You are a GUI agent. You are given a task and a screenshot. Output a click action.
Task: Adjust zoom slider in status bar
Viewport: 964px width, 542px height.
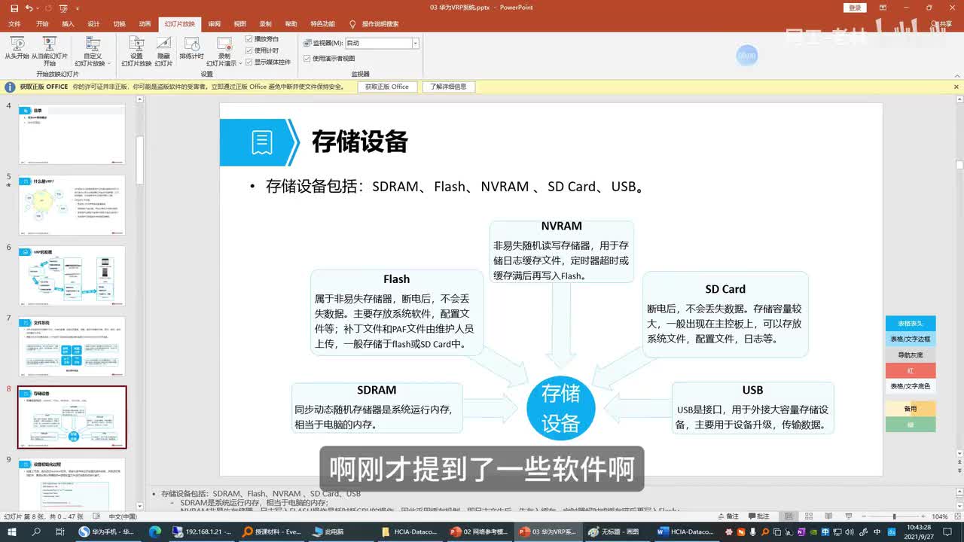[x=892, y=516]
